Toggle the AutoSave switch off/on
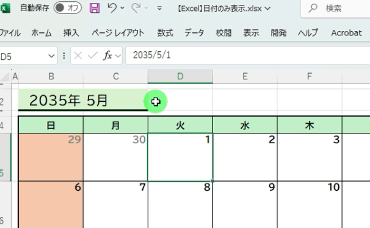The image size is (370, 228). (68, 8)
